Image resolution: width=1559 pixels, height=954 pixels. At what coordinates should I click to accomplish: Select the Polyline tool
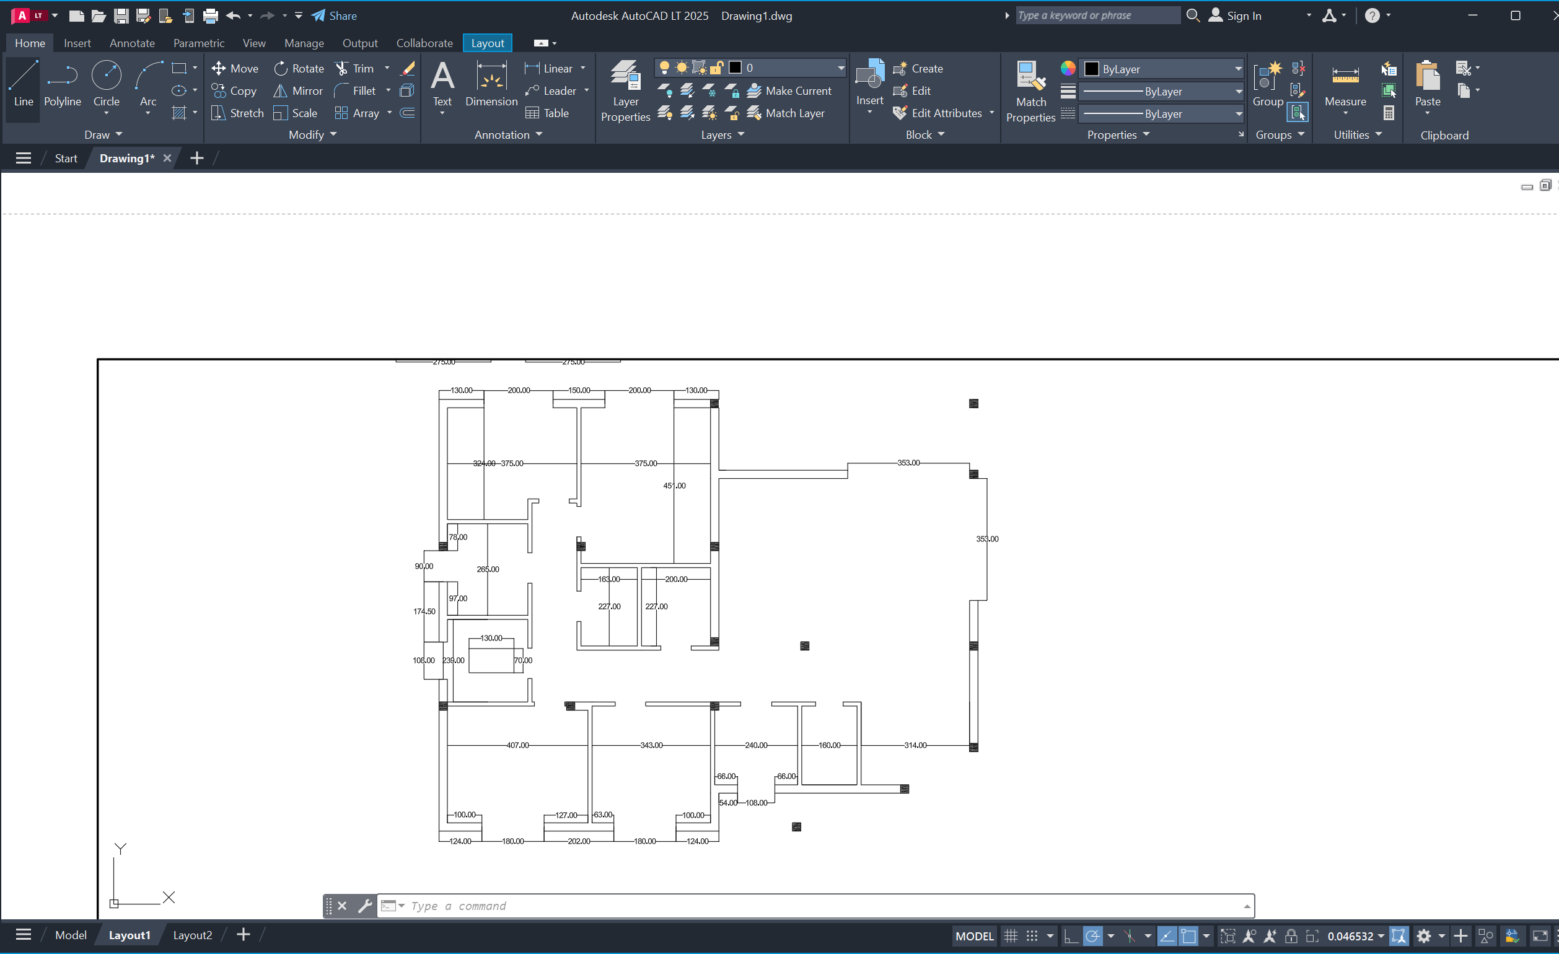pos(62,84)
